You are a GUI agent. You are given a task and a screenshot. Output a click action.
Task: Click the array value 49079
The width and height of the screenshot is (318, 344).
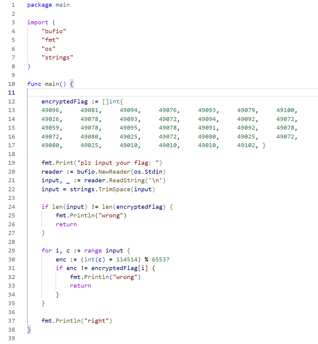(x=246, y=110)
